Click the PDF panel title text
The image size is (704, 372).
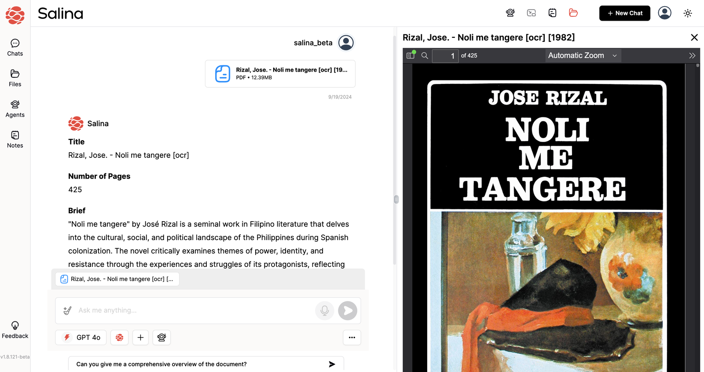tap(488, 37)
